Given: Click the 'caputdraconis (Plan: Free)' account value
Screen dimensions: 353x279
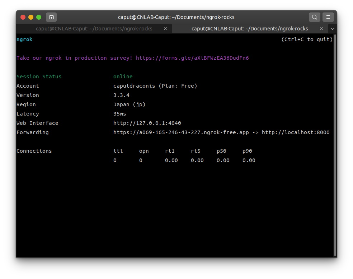Looking at the screenshot, I should (x=155, y=86).
